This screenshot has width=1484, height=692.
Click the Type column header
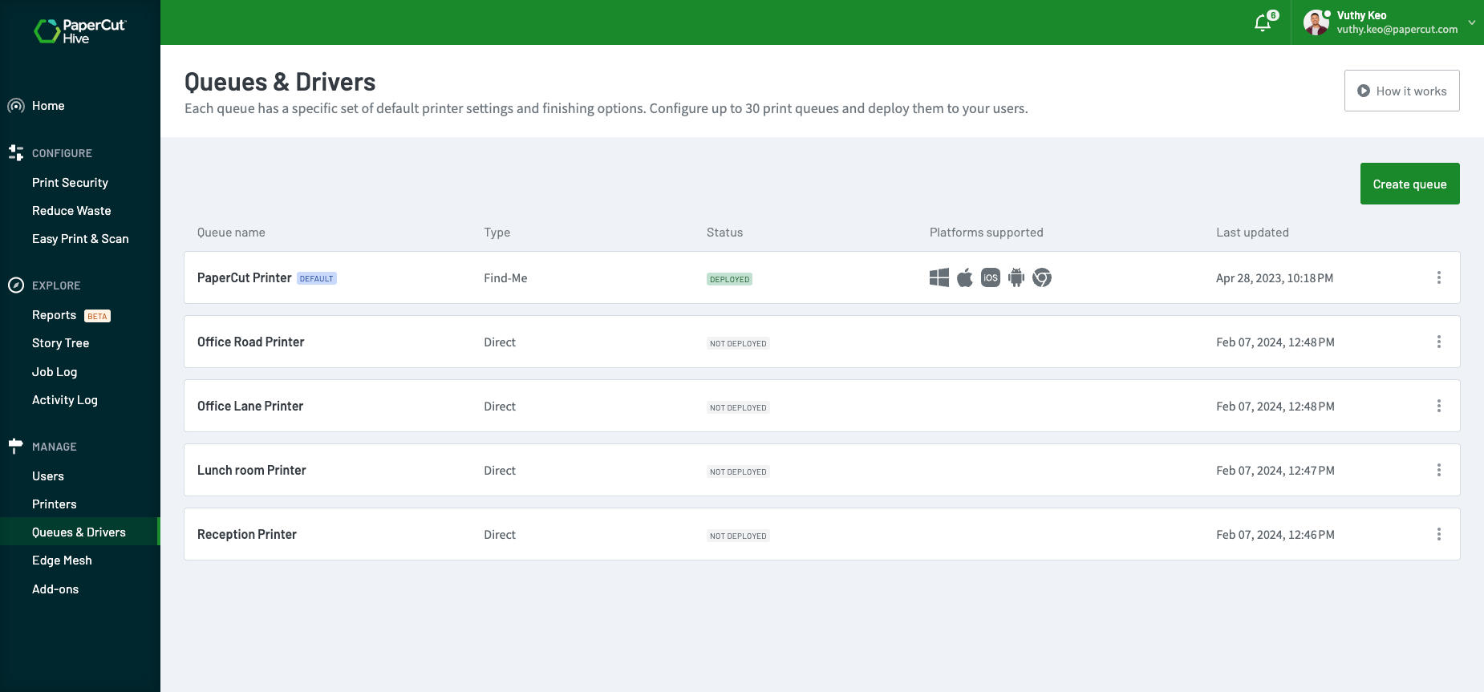pyautogui.click(x=497, y=233)
